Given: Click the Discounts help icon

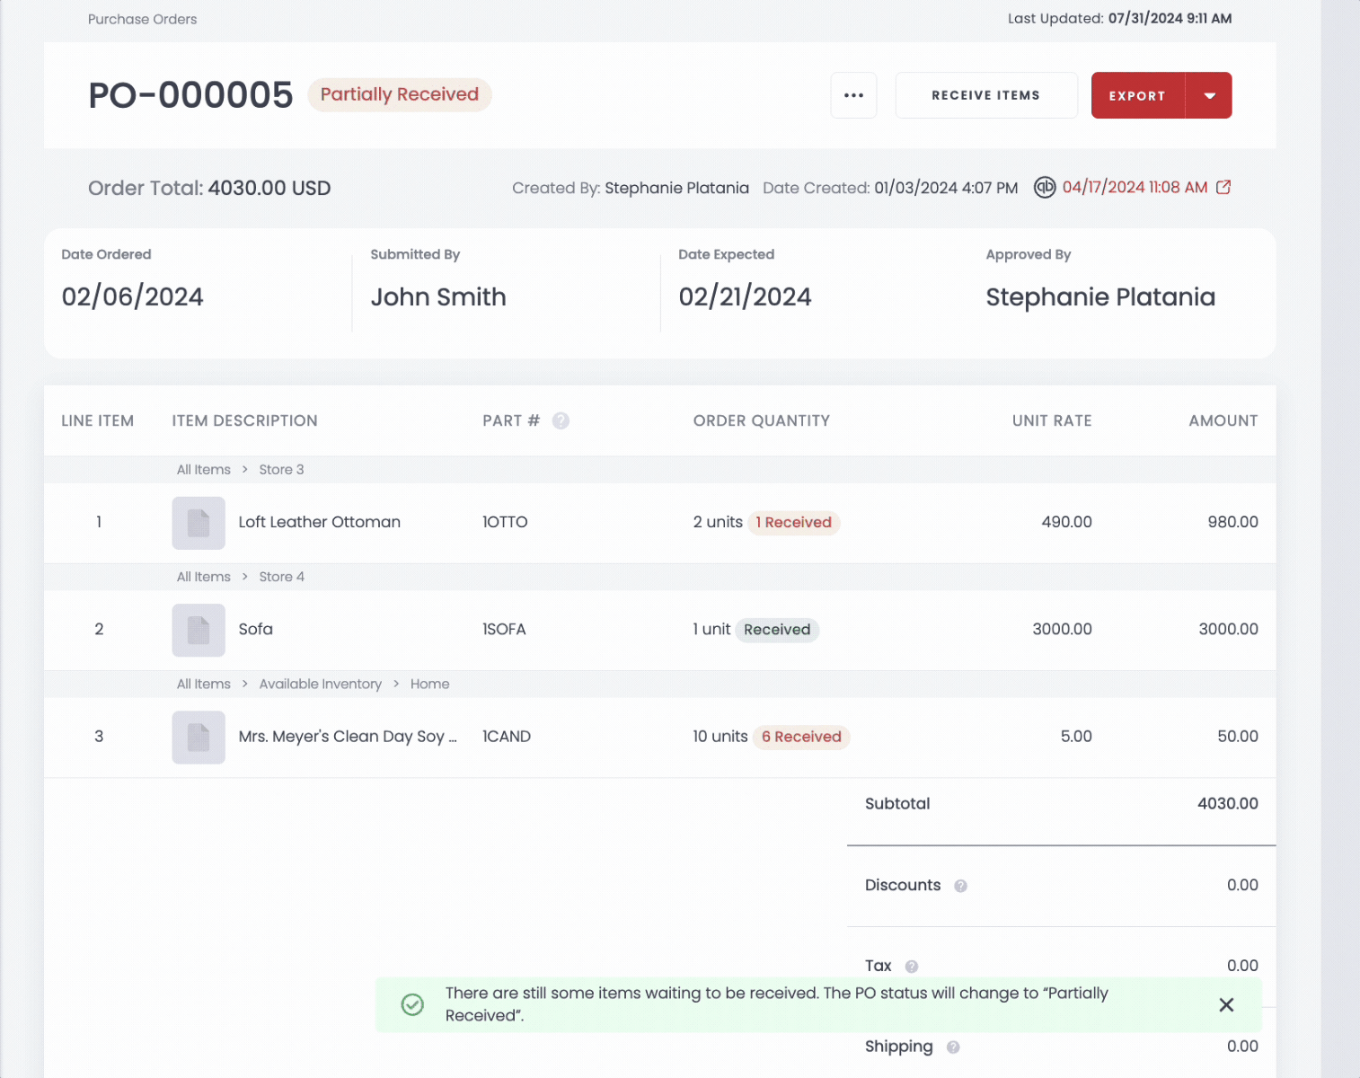Looking at the screenshot, I should click(960, 886).
